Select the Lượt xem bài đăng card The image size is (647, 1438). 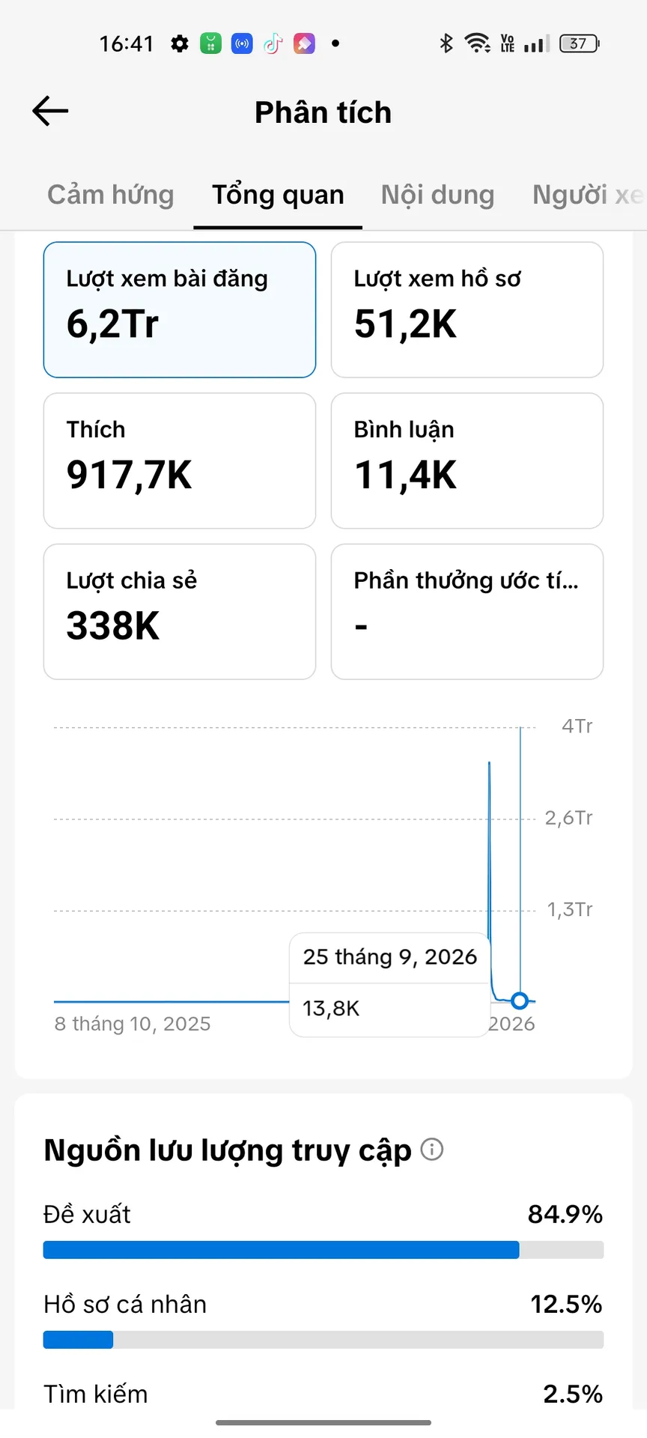[x=180, y=309]
